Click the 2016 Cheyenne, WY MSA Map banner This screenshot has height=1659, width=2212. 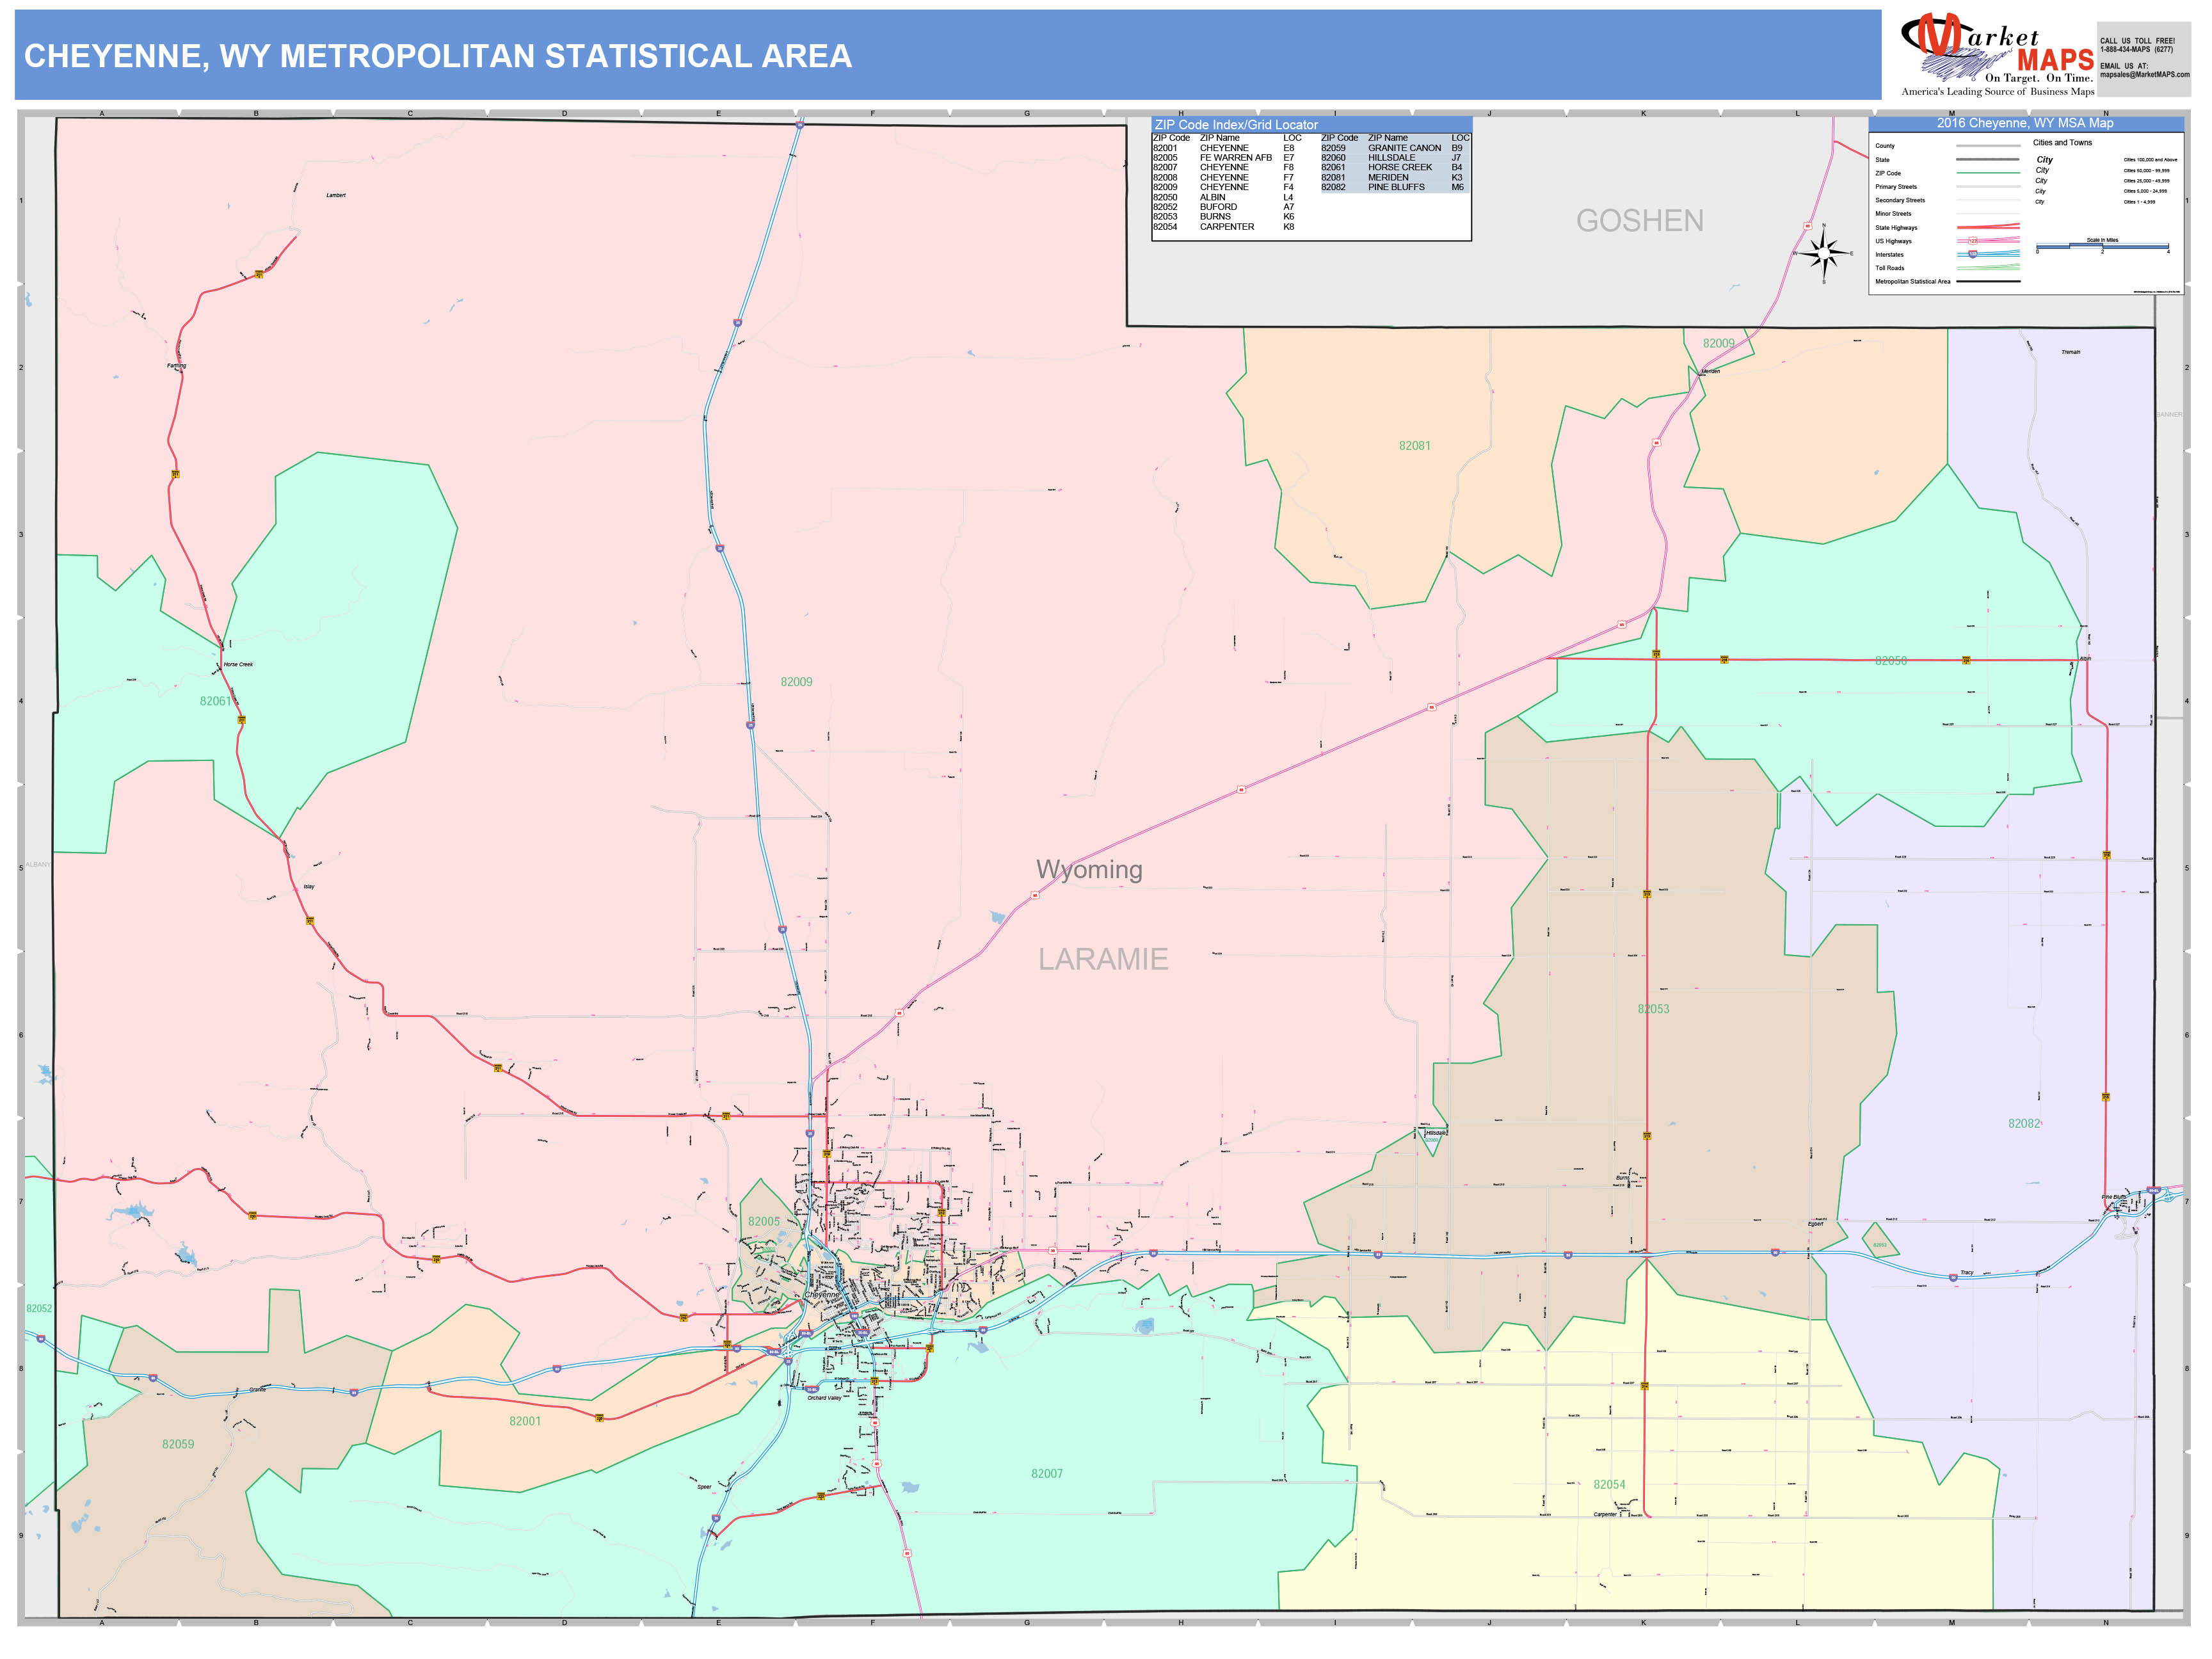tap(2026, 124)
